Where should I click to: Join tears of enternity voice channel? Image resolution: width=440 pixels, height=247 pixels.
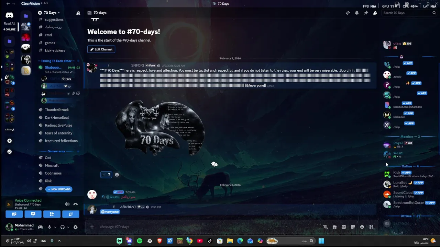click(x=58, y=133)
